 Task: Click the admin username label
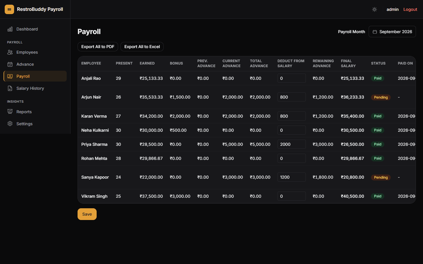coord(392,9)
